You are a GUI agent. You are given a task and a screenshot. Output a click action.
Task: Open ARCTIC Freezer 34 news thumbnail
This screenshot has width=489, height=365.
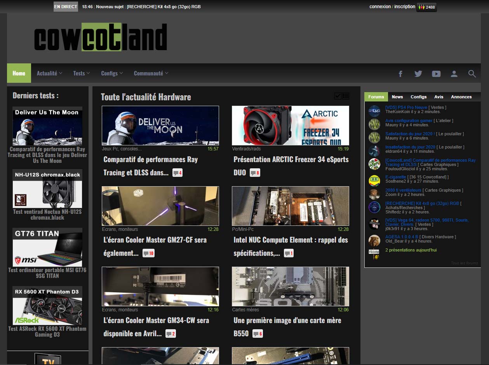tap(291, 126)
